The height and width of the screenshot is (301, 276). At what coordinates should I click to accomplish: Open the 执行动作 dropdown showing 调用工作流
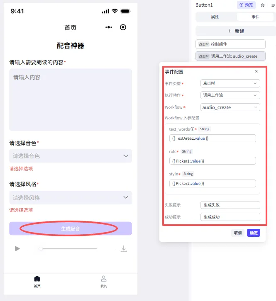pyautogui.click(x=230, y=95)
